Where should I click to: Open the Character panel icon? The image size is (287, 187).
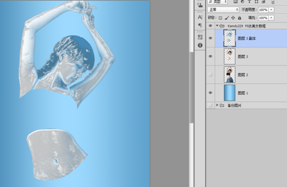click(x=200, y=17)
